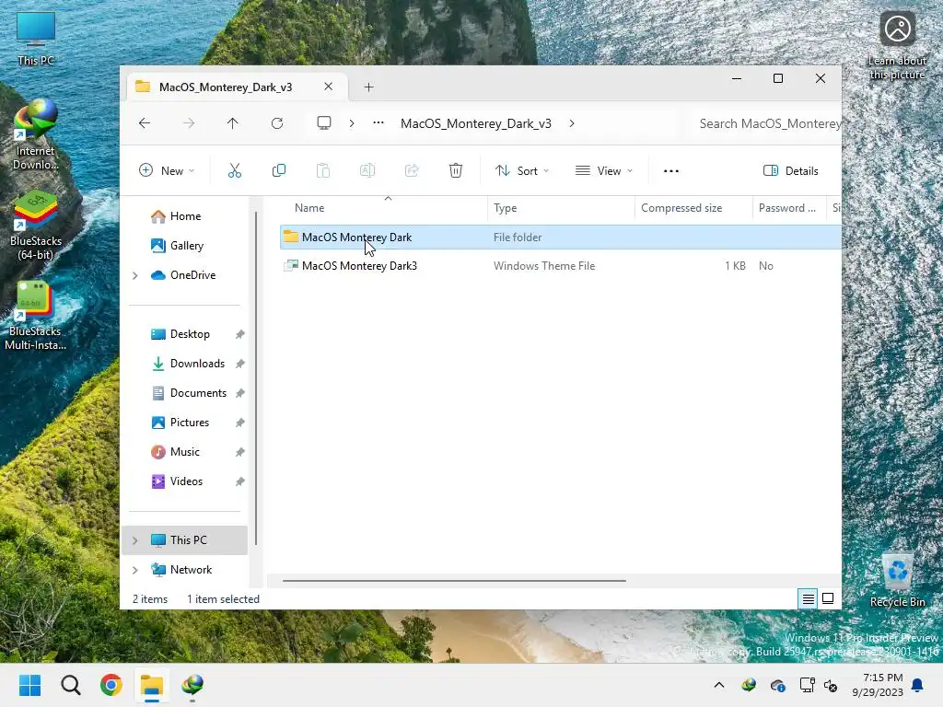Image resolution: width=943 pixels, height=707 pixels.
Task: Select OneDrive in the sidebar
Action: [x=192, y=274]
